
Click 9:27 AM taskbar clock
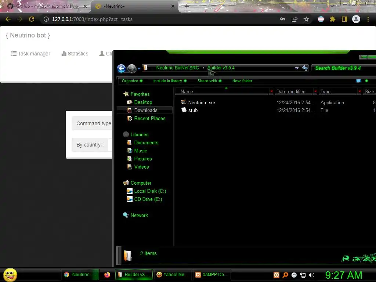(344, 275)
